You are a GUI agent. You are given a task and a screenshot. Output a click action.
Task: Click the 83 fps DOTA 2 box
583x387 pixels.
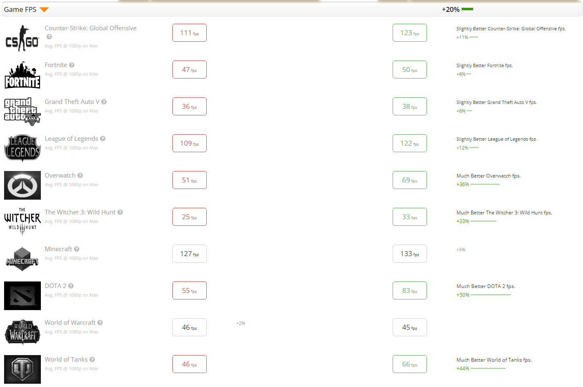tap(410, 290)
